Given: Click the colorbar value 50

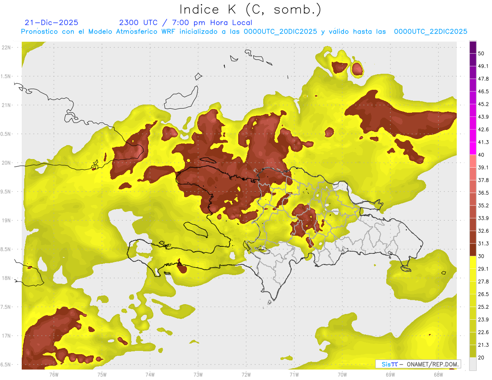Looking at the screenshot, I should coord(482,53).
